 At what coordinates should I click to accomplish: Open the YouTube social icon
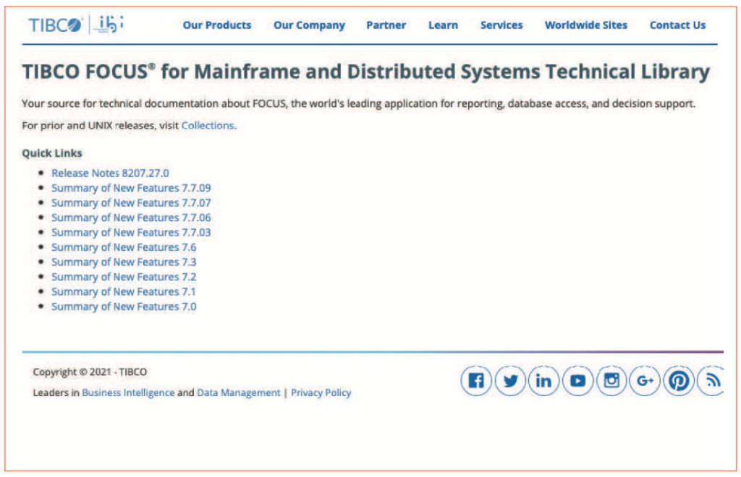pos(578,381)
